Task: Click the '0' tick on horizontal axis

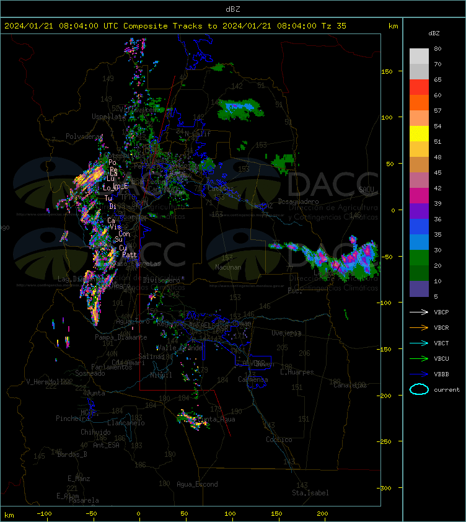Action: coord(138,514)
